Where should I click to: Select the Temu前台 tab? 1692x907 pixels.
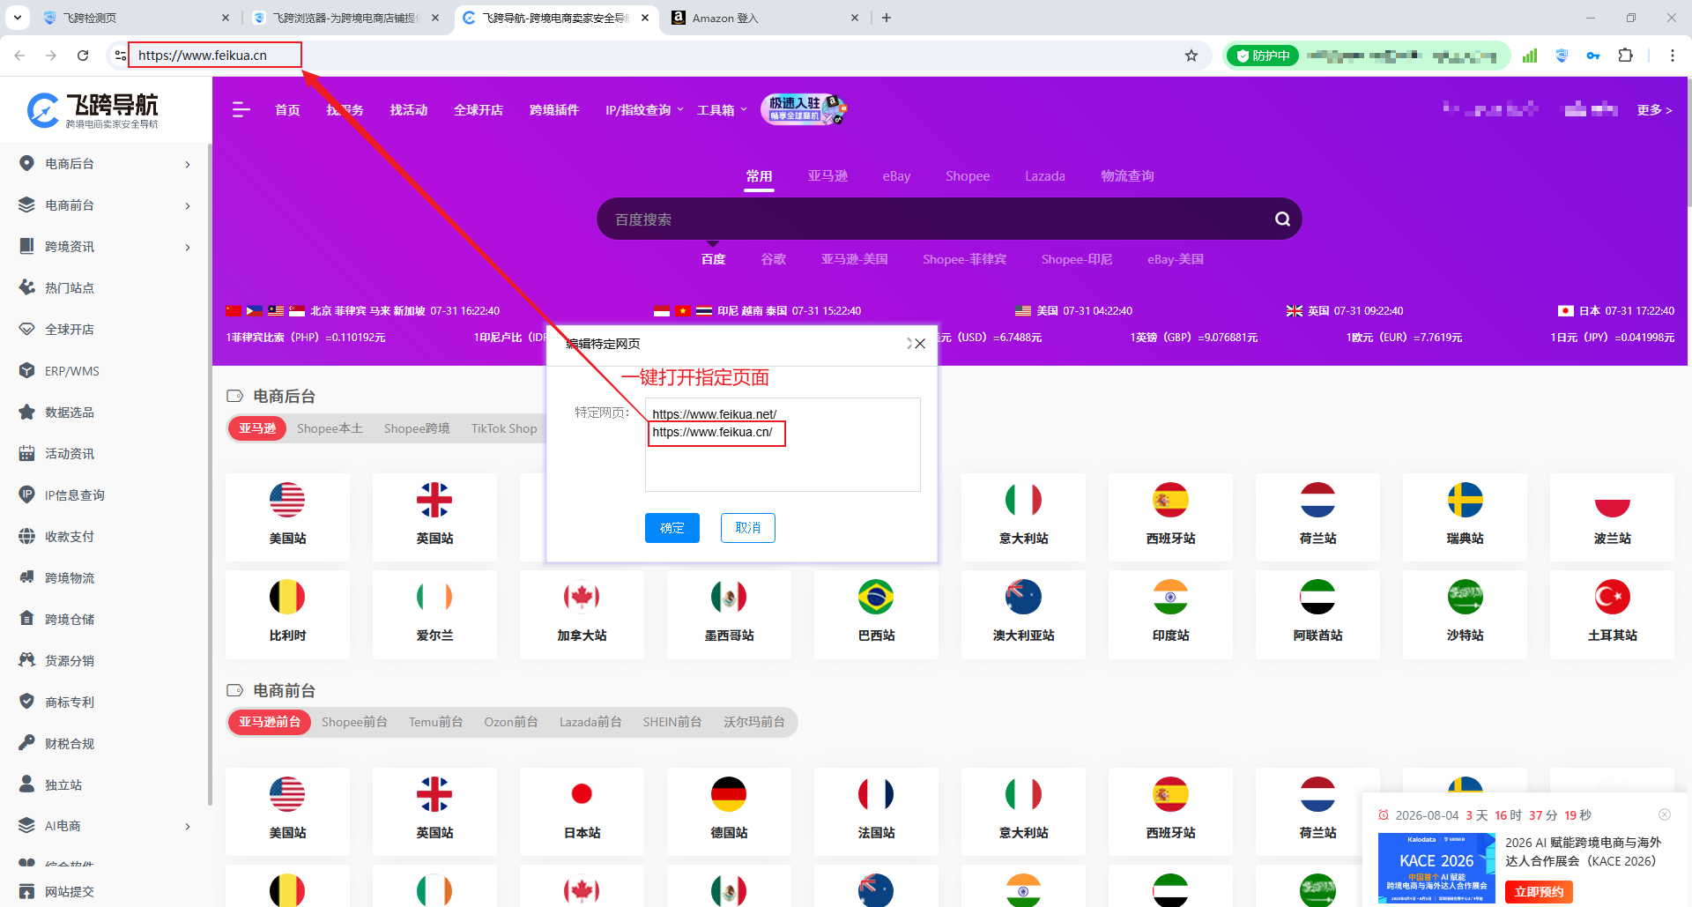pos(435,722)
